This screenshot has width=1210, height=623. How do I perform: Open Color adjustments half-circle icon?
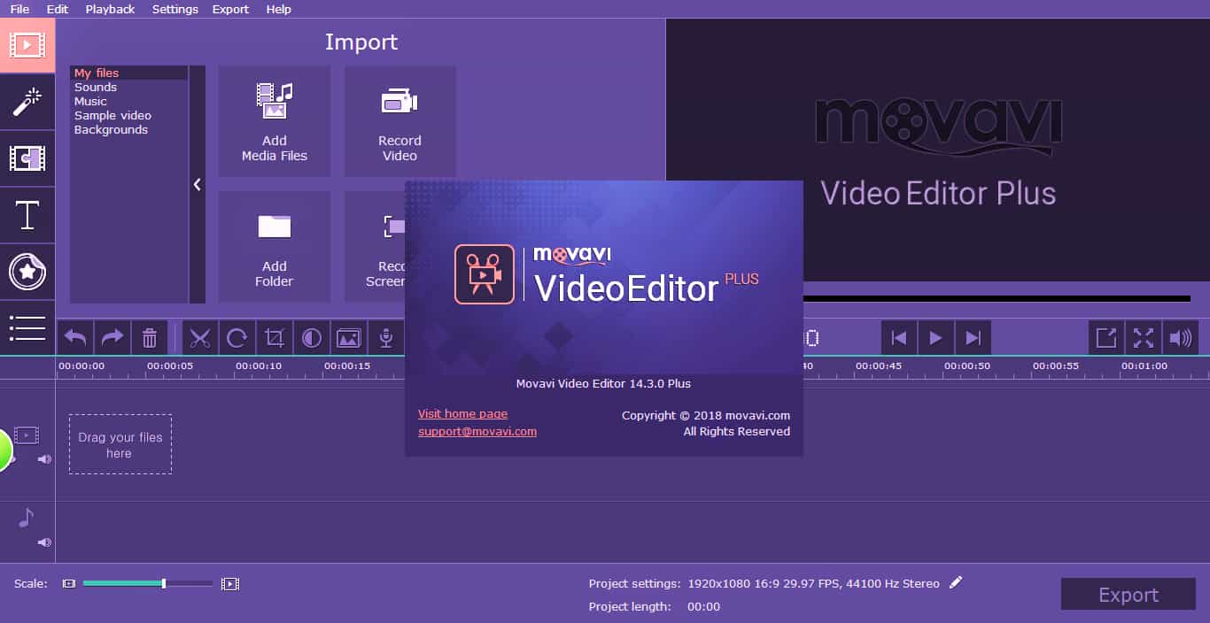click(312, 338)
